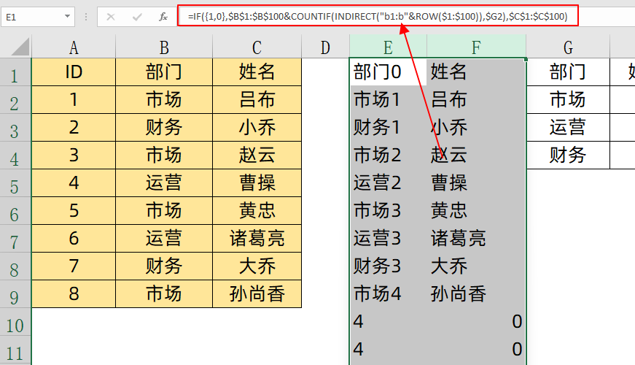Click cell C9 containing 孙尚香
Screen dimensions: 635x365
pos(257,294)
